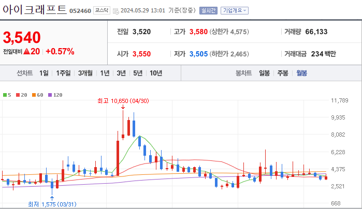
Task: Select the 1주일 line chart tab
Action: (x=63, y=73)
